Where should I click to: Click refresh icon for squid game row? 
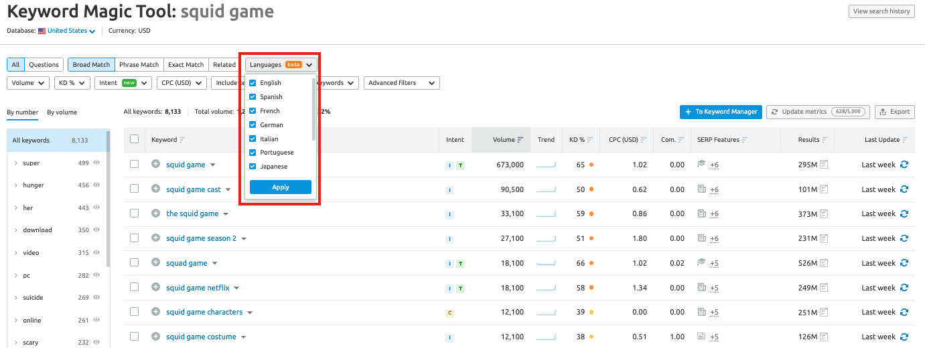click(x=904, y=165)
